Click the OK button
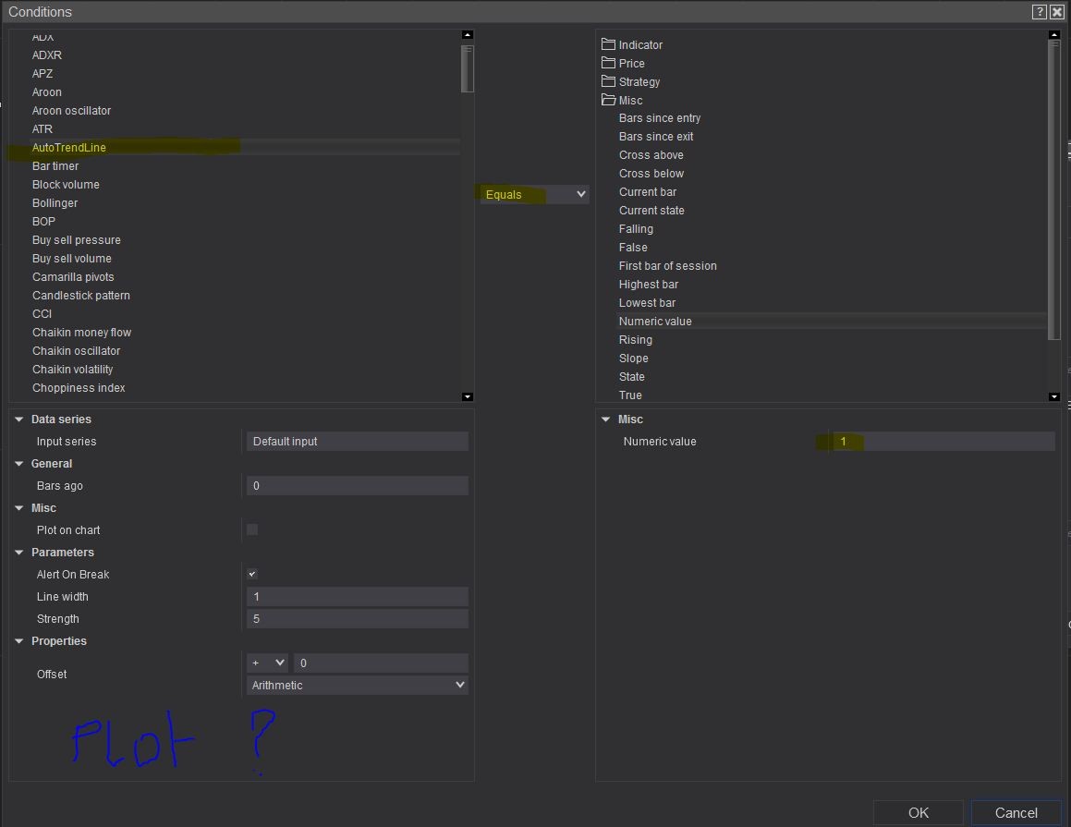Screen dimensions: 1071x827 pos(918,812)
